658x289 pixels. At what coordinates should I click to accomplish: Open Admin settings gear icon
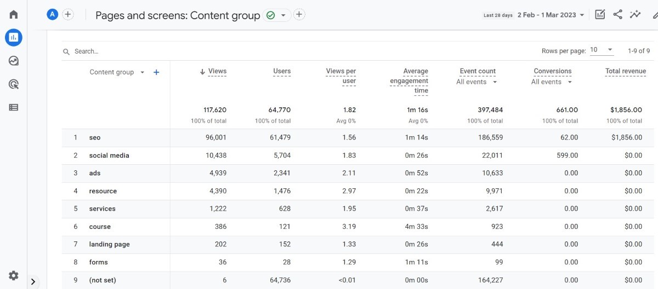tap(14, 275)
